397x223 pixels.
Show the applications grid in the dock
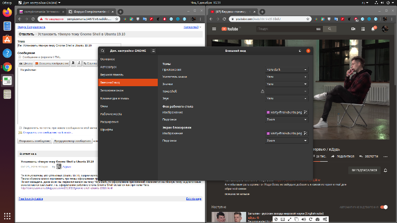click(7, 216)
